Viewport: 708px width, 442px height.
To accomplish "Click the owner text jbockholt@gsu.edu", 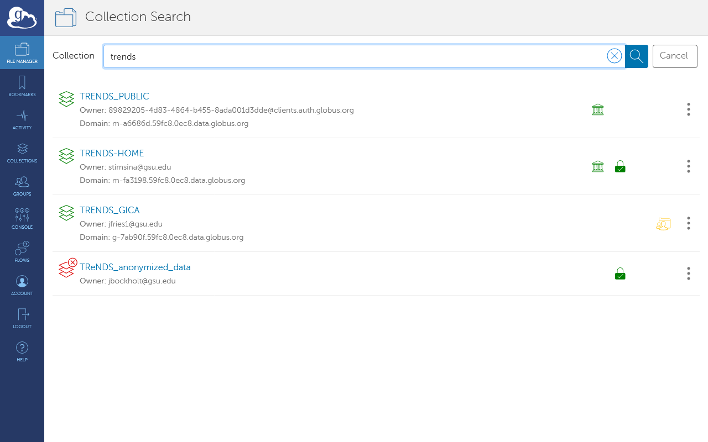I will tap(142, 281).
